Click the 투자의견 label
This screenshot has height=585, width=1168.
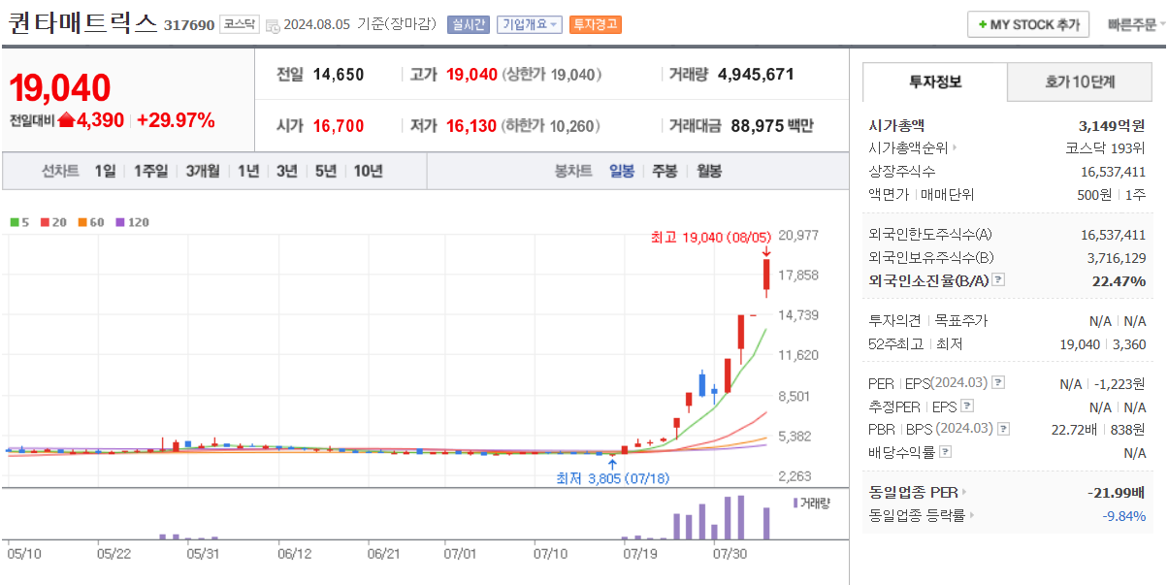894,320
